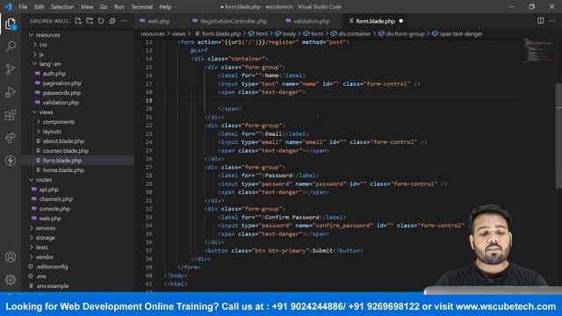Open the lightning bolt activity icon

tap(11, 161)
